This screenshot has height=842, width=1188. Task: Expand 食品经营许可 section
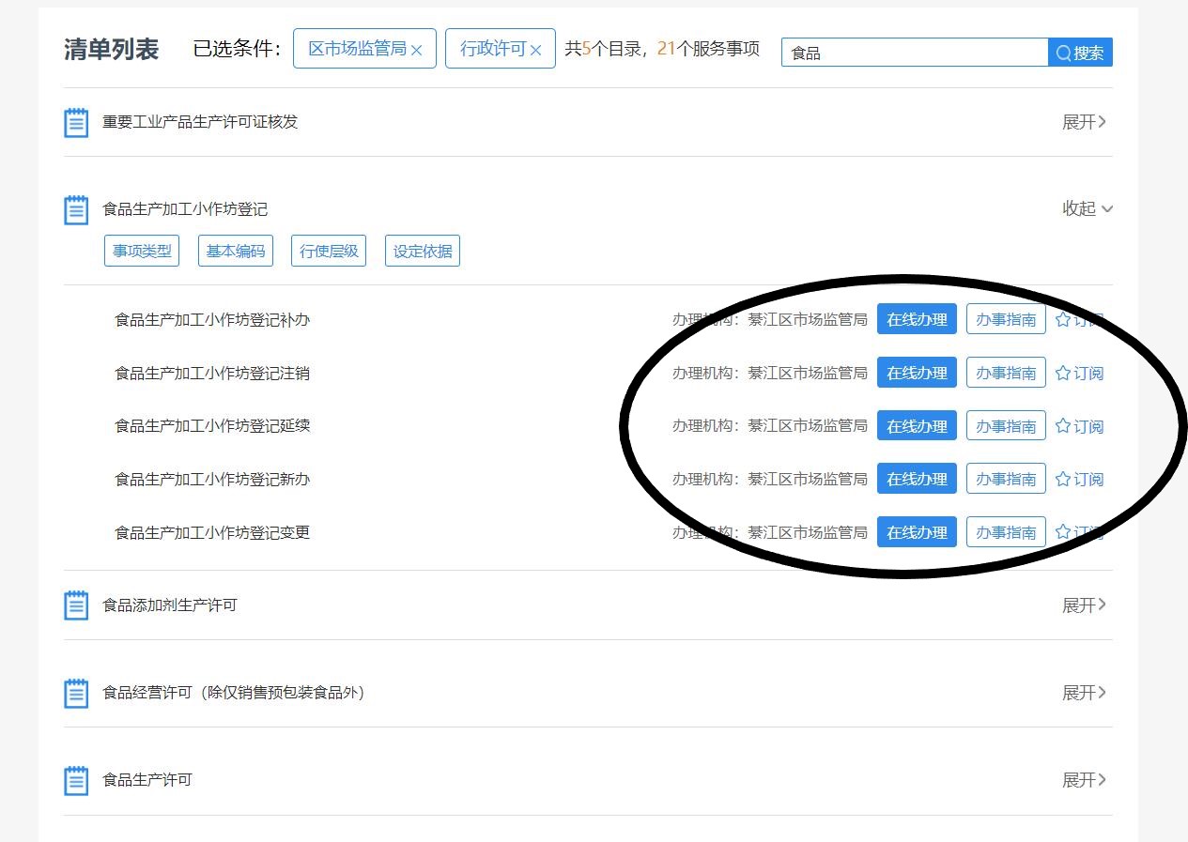[1084, 693]
